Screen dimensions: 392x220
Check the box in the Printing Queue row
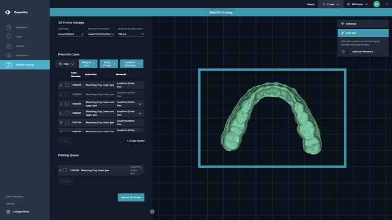pyautogui.click(x=65, y=170)
